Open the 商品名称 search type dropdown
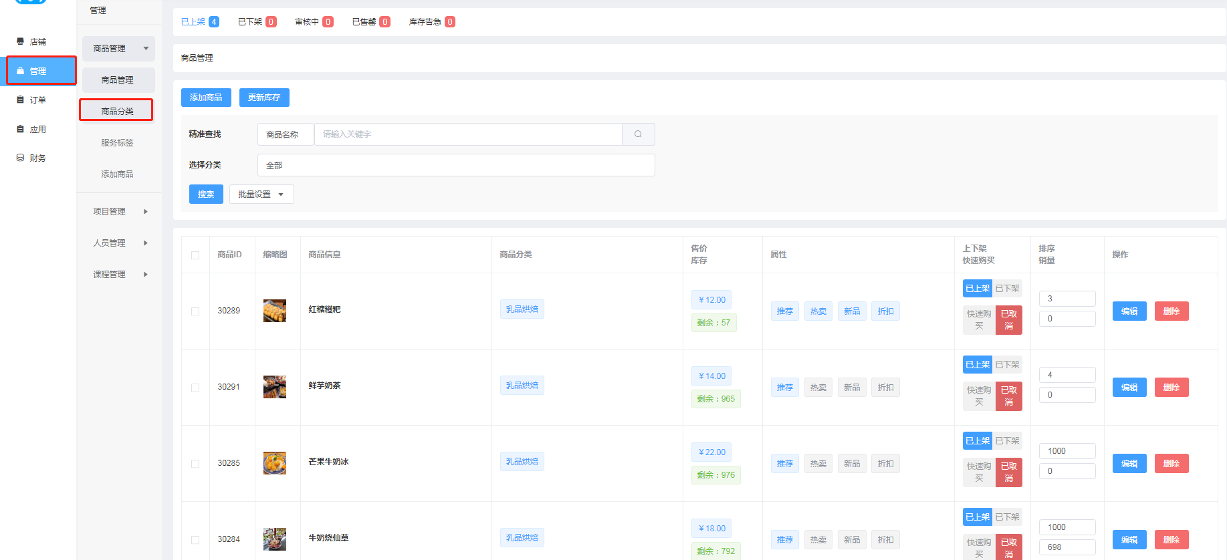Screen dimensions: 1227x560 [286, 134]
